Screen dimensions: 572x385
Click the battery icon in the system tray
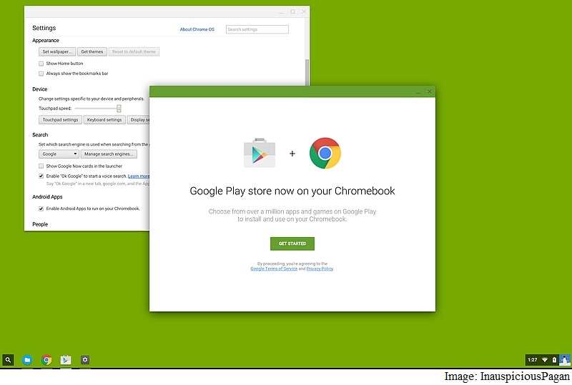(554, 360)
